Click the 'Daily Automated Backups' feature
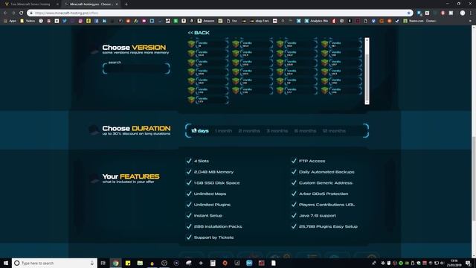Viewport: 476px width, 268px height. tap(327, 172)
